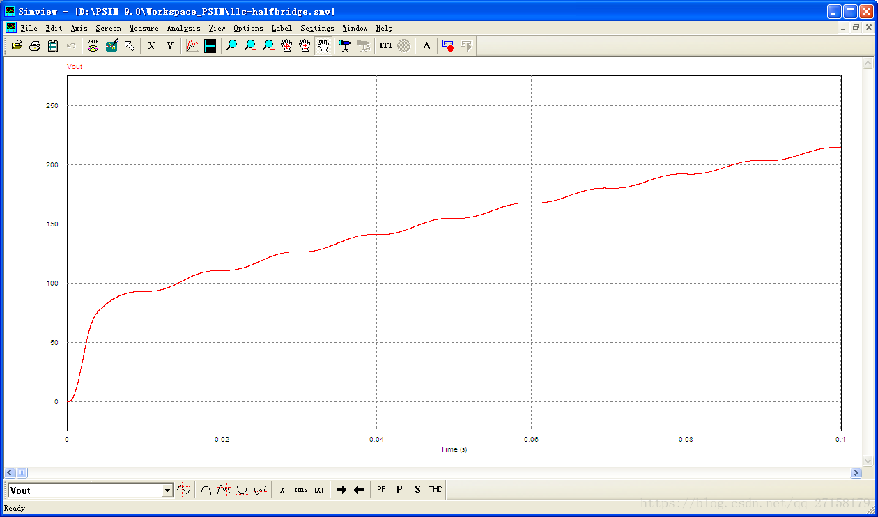Open add/delete curves icon
Viewport: 878px width, 517px height.
coord(111,46)
